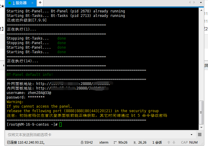Click the 'Stopping Bt-Tasks... done' line
The image size is (208, 146).
tap(36, 38)
